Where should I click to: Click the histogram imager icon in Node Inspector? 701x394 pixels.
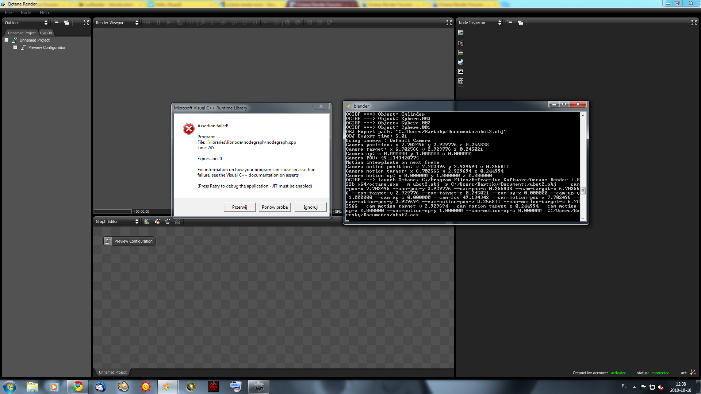461,72
